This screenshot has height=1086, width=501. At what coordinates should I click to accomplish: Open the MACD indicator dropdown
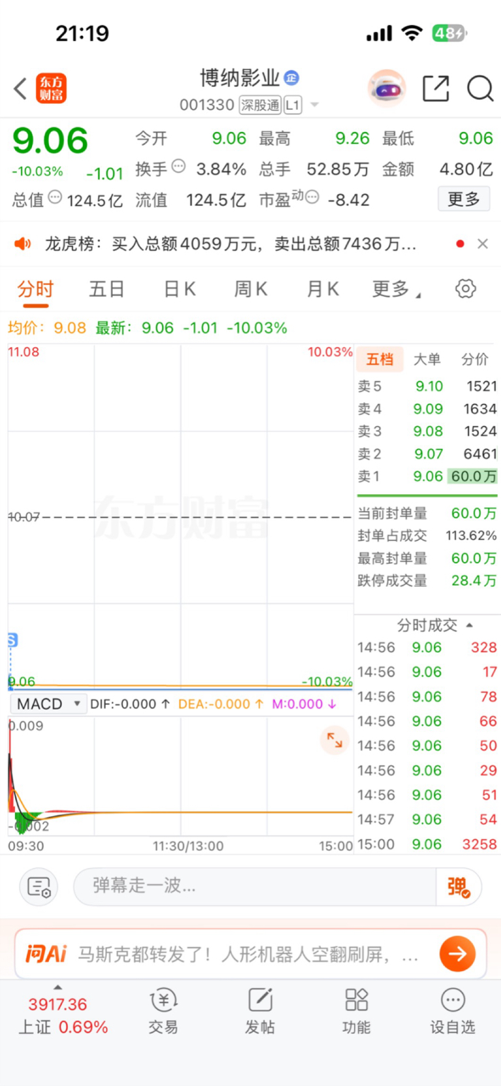[x=48, y=704]
